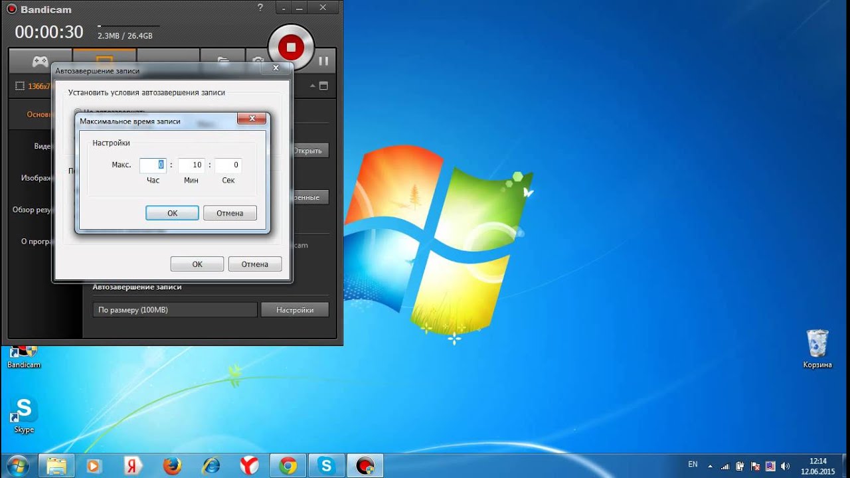Open Windows Explorer from the taskbar
This screenshot has height=478, width=850.
point(56,465)
